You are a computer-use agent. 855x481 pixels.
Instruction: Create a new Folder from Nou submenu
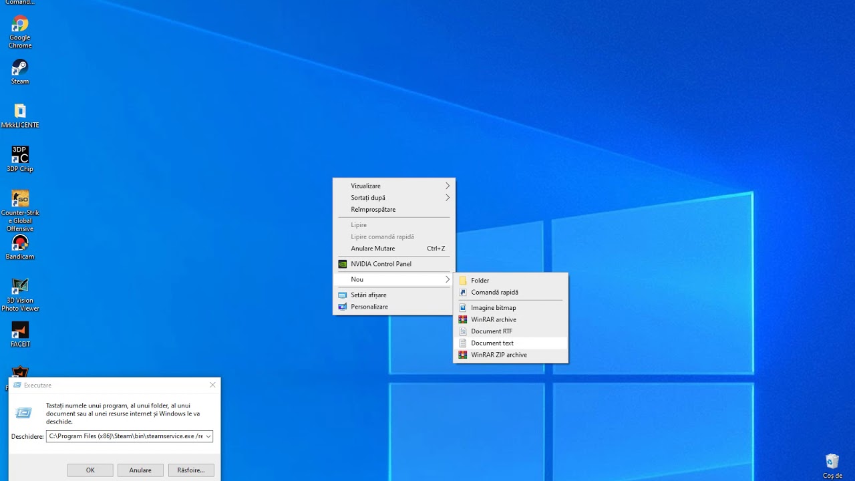510,281
